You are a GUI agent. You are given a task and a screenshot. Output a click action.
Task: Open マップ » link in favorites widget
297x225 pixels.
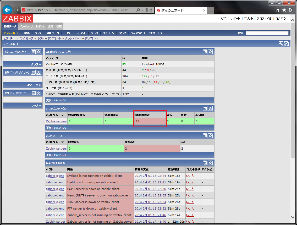tap(36, 106)
